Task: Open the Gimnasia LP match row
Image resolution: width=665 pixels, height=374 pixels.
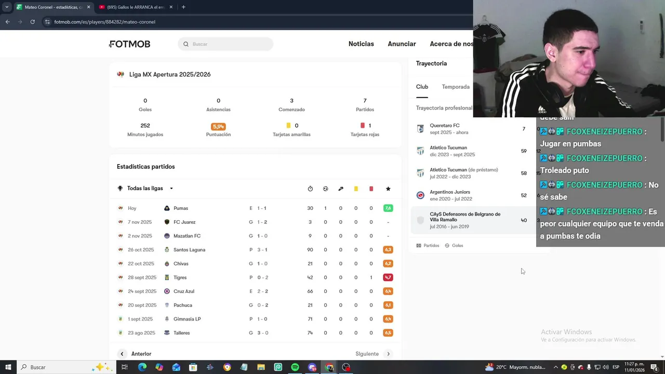Action: coord(255,319)
